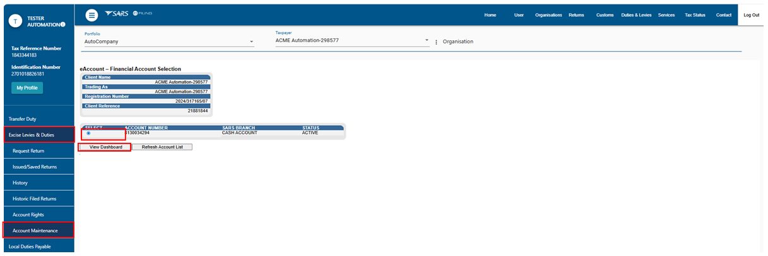Click the T user avatar circle
This screenshot has width=768, height=256.
(15, 21)
